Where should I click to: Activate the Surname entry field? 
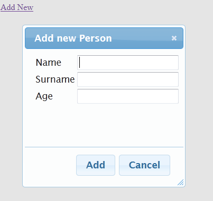click(x=128, y=79)
